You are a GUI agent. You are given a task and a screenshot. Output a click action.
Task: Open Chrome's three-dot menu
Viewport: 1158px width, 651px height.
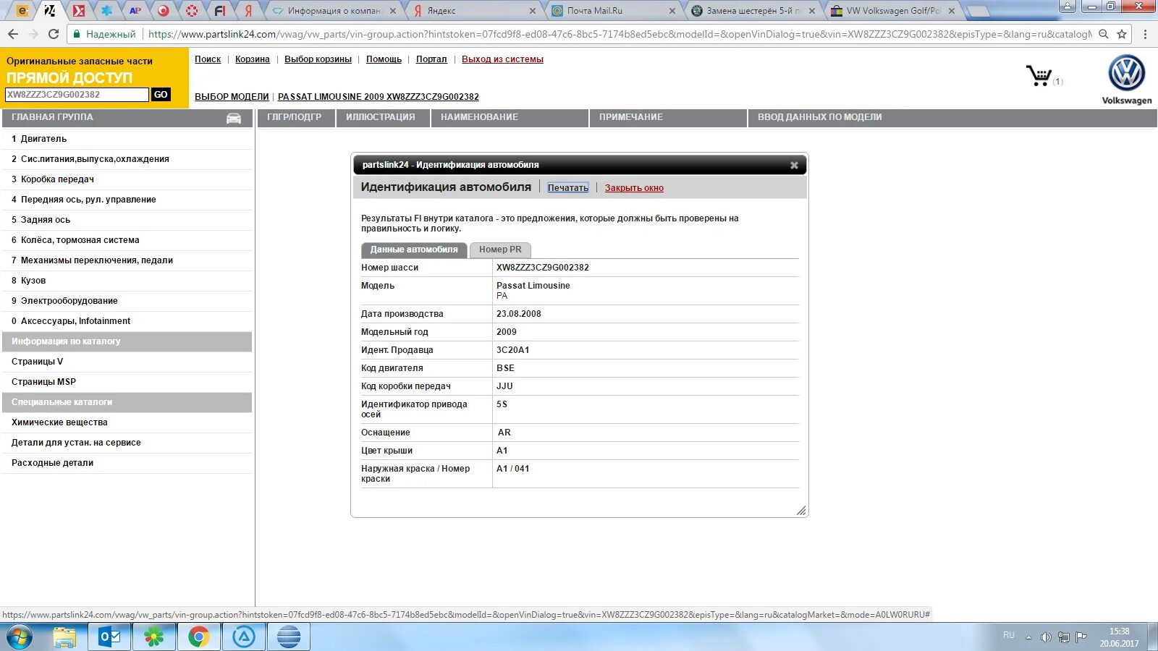[1145, 34]
